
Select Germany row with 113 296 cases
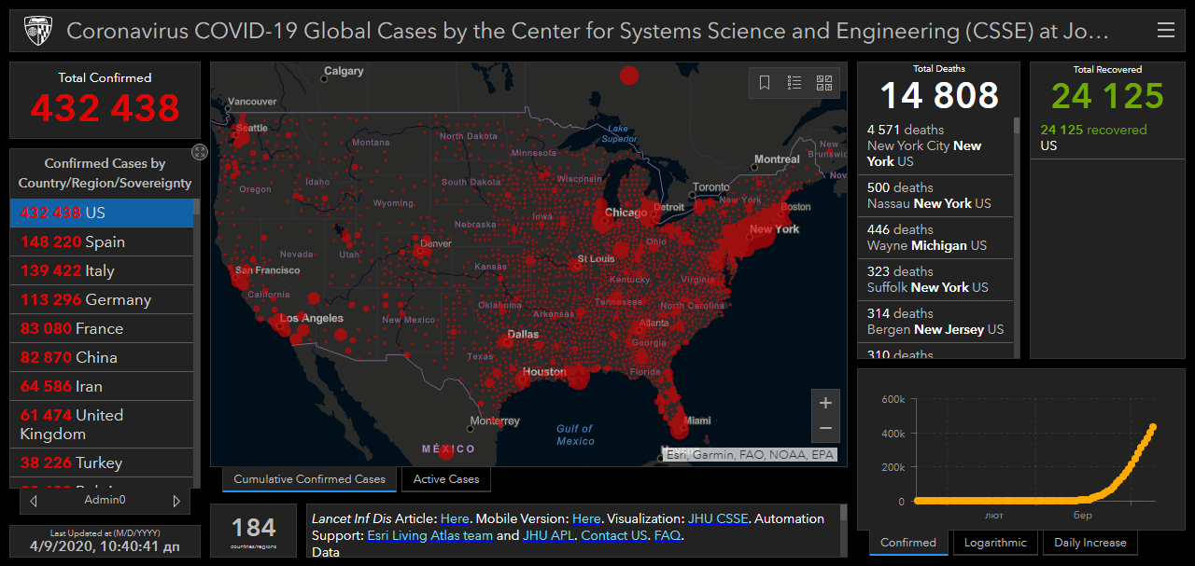[x=102, y=299]
